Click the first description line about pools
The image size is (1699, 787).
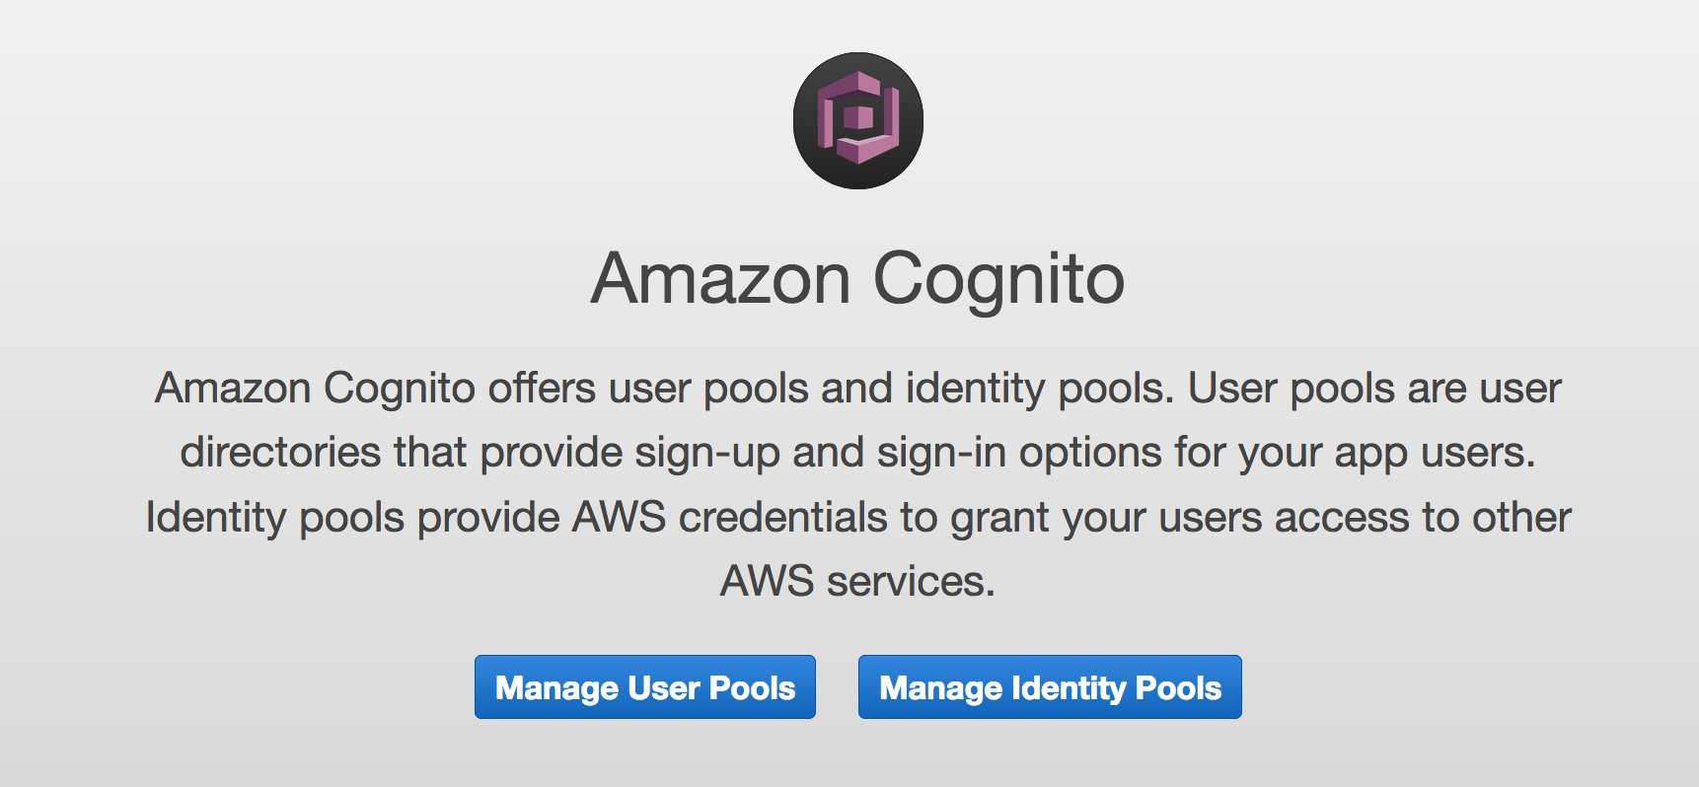pos(858,389)
